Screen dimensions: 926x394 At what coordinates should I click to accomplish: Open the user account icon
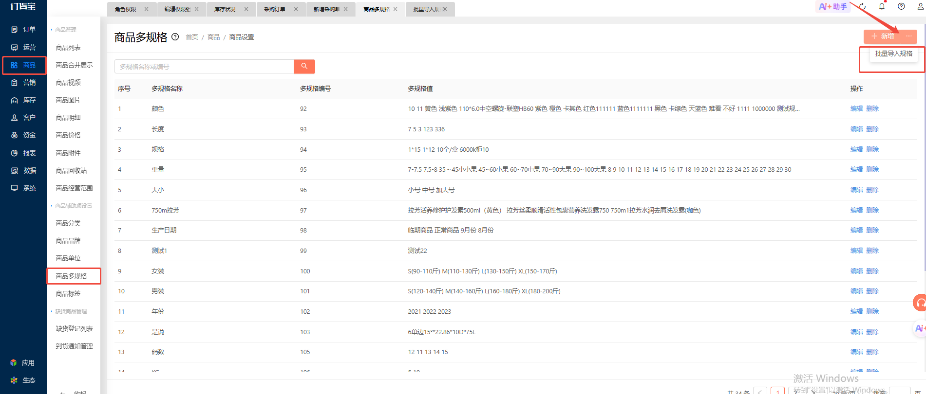click(x=920, y=6)
